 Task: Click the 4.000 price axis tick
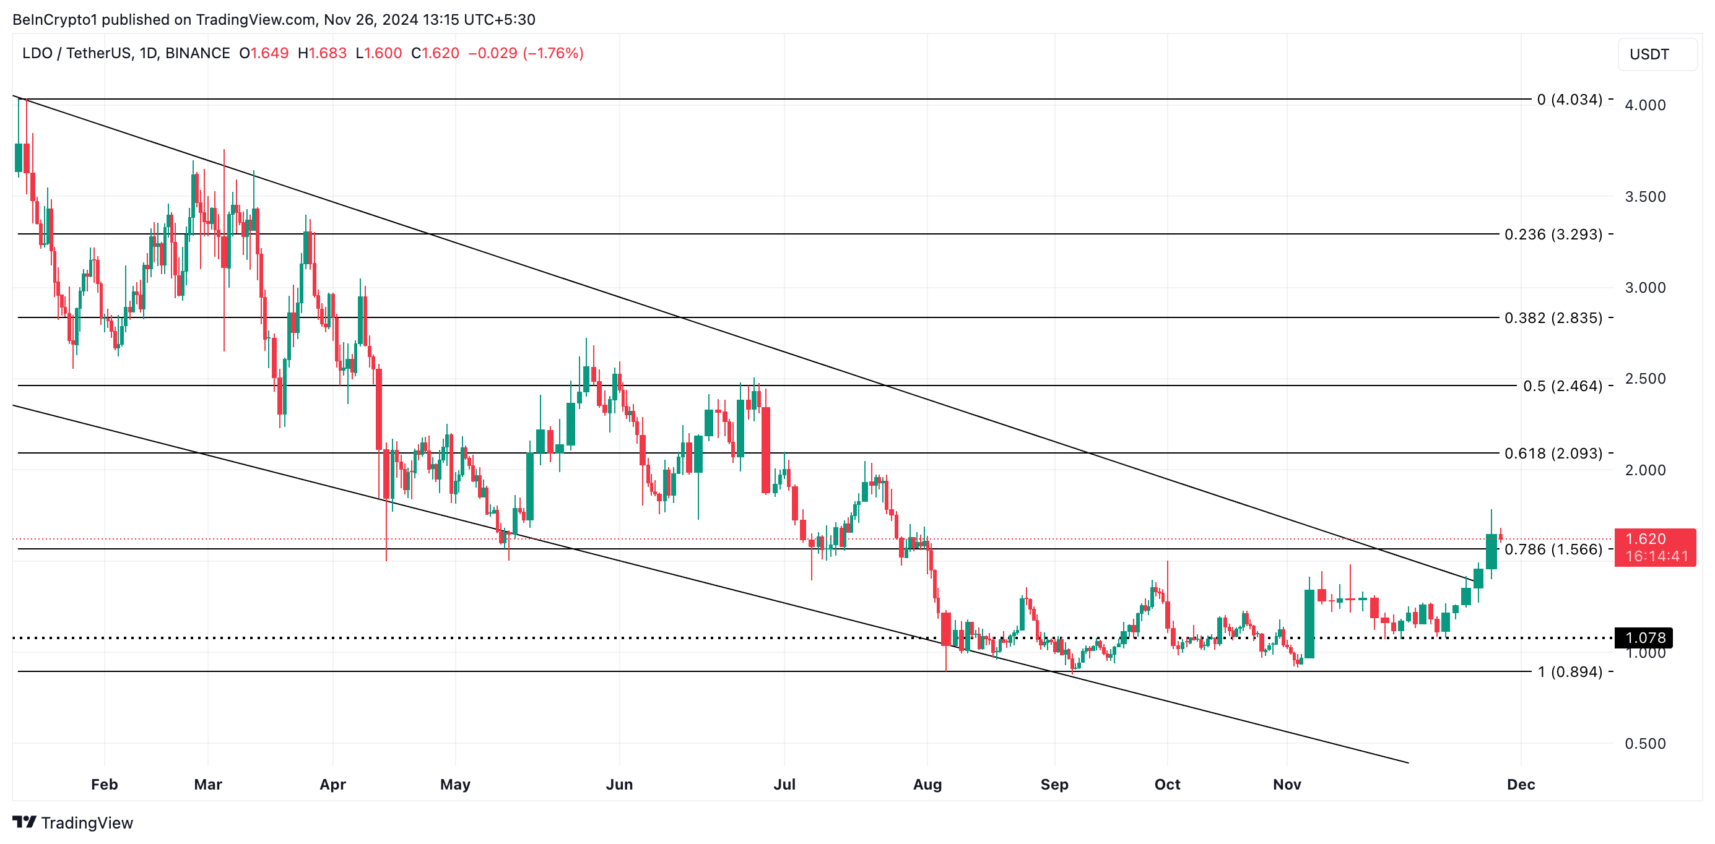coord(1644,105)
